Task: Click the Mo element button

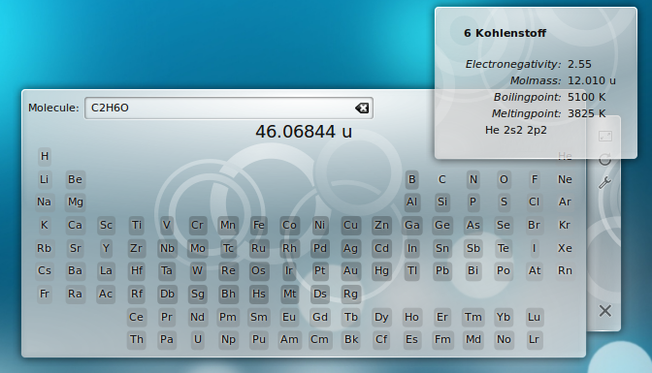Action: point(198,248)
